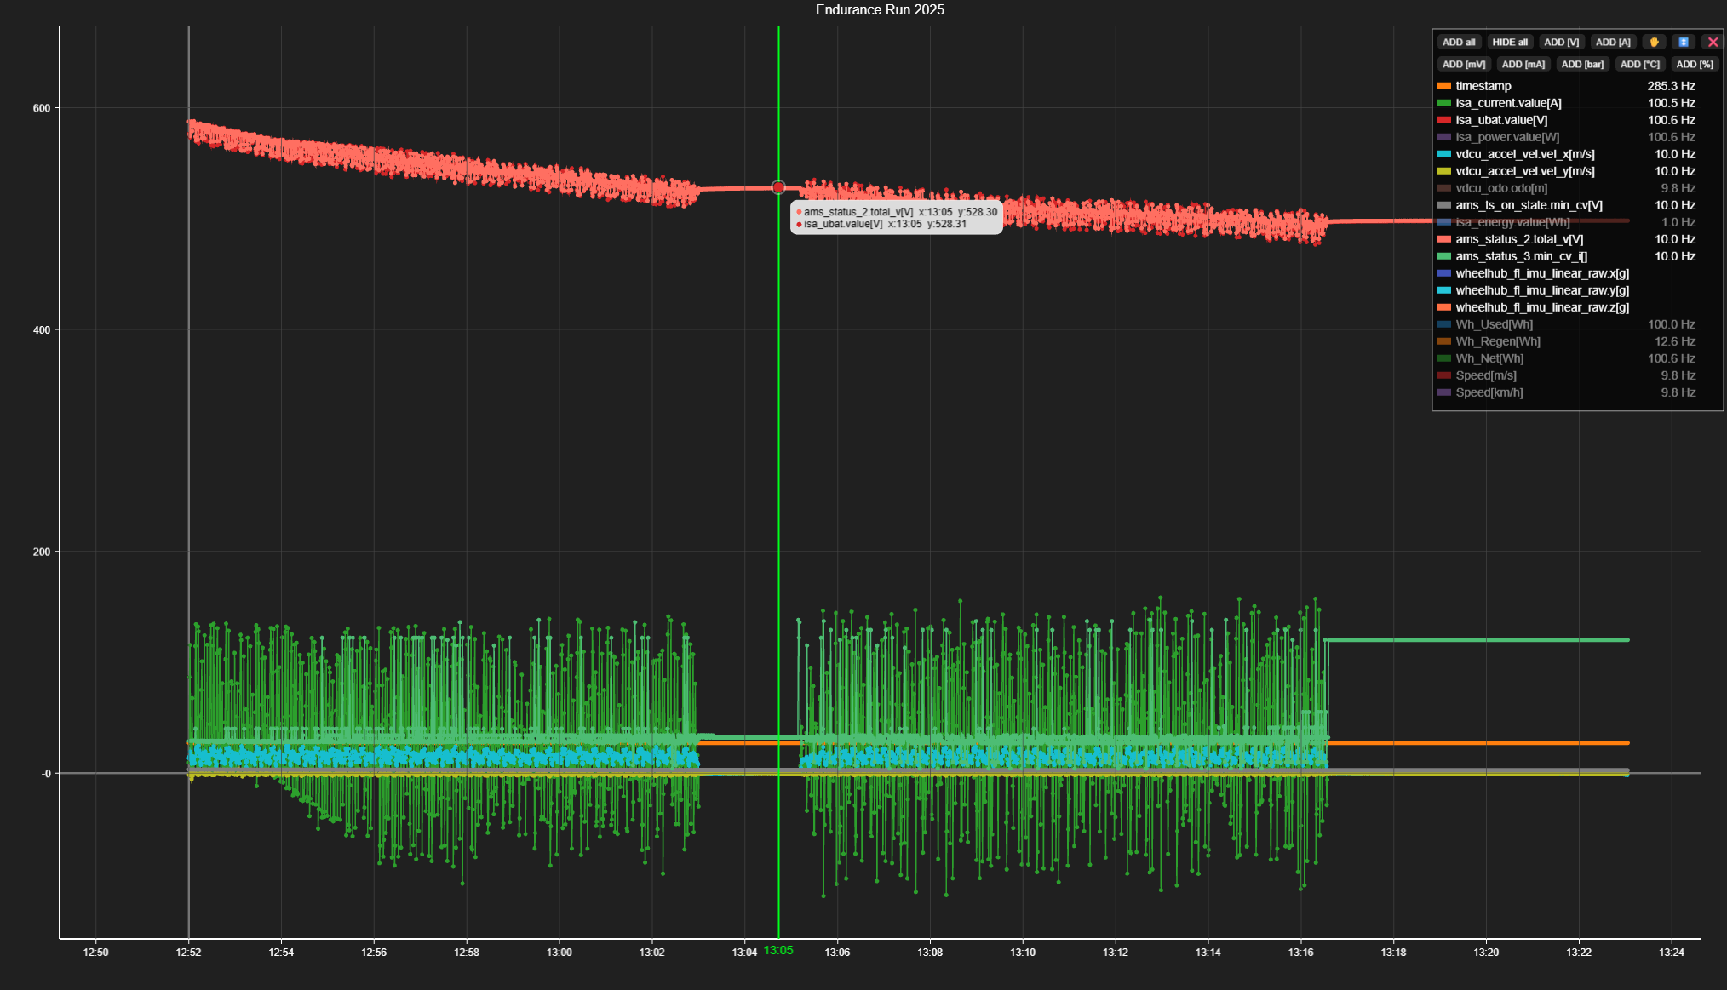Enable the dimmed Wh_Used[Wh] series
Image resolution: width=1727 pixels, height=990 pixels.
click(1494, 324)
